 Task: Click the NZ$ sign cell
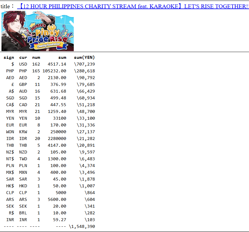tap(10, 152)
